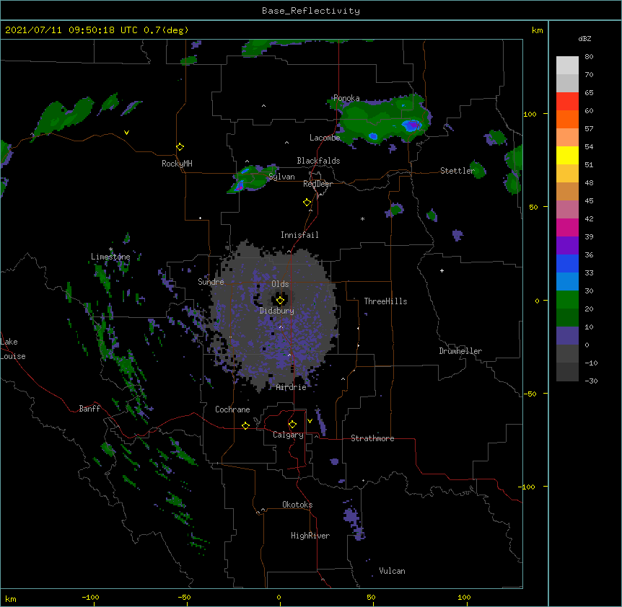Screen dimensions: 622x607
Task: Pick the dark orange swatch below label 60
Action: (567, 119)
